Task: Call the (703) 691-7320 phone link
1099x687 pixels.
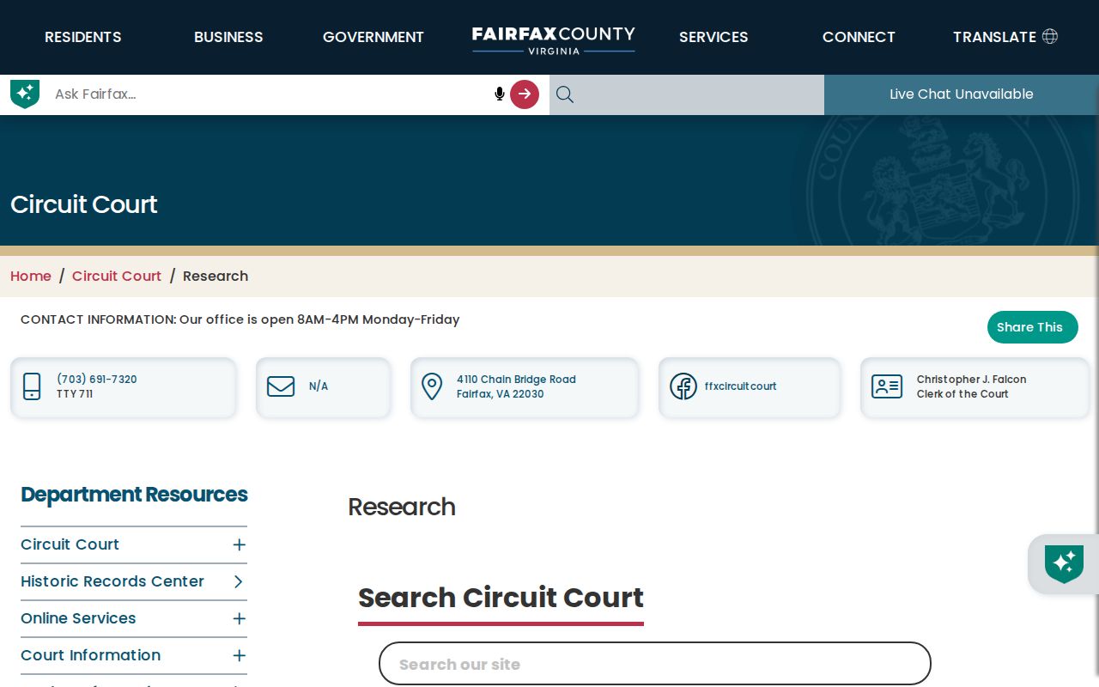Action: (x=97, y=380)
